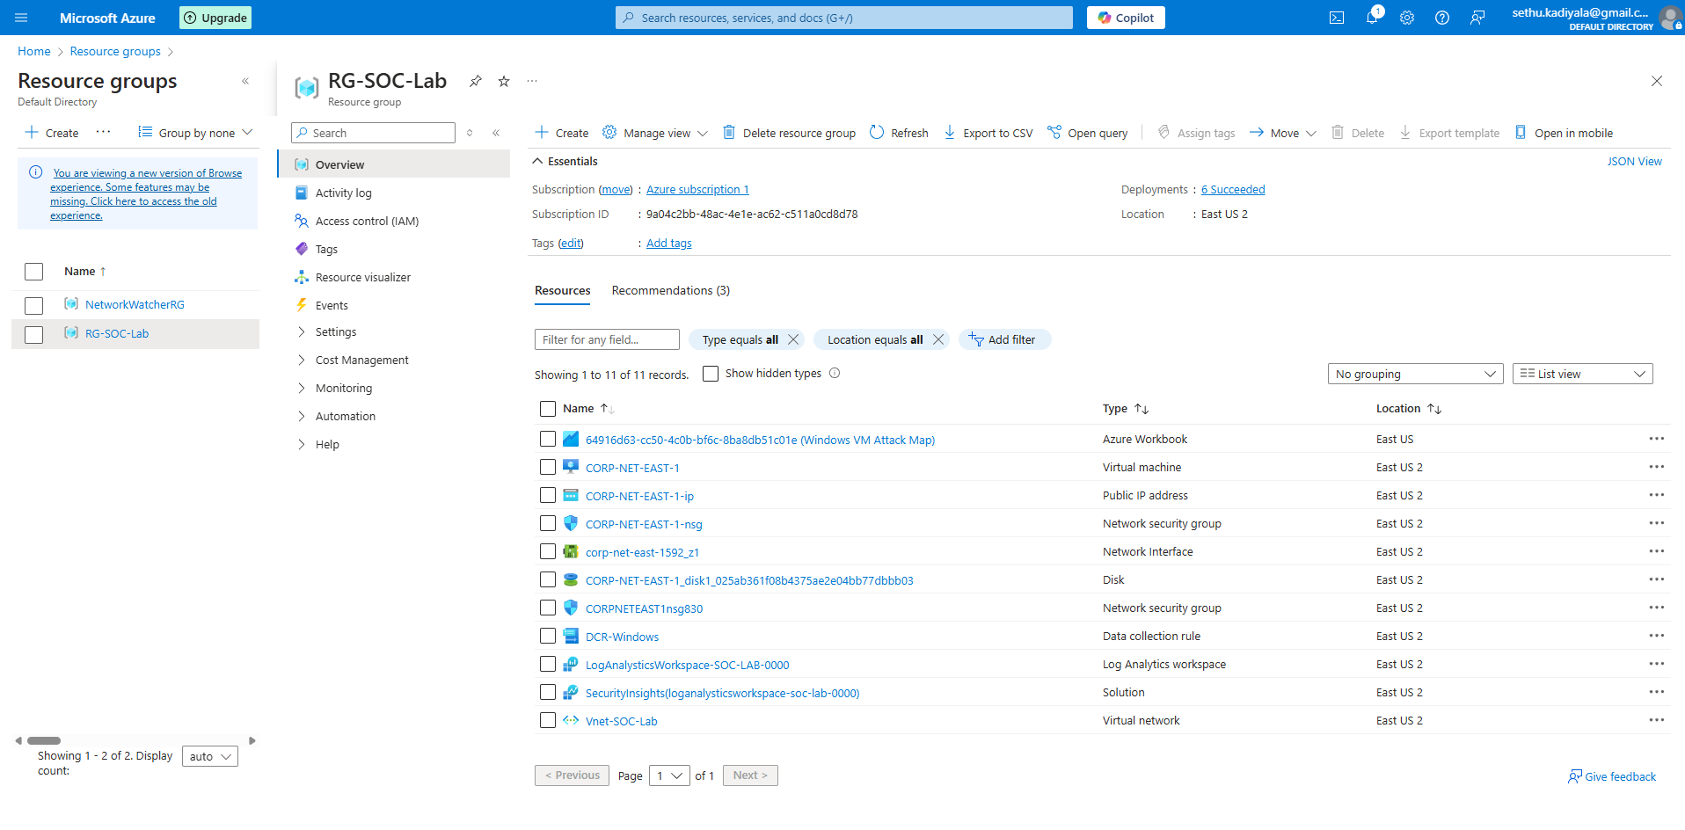Open Copilot
The image size is (1685, 830).
tap(1126, 18)
